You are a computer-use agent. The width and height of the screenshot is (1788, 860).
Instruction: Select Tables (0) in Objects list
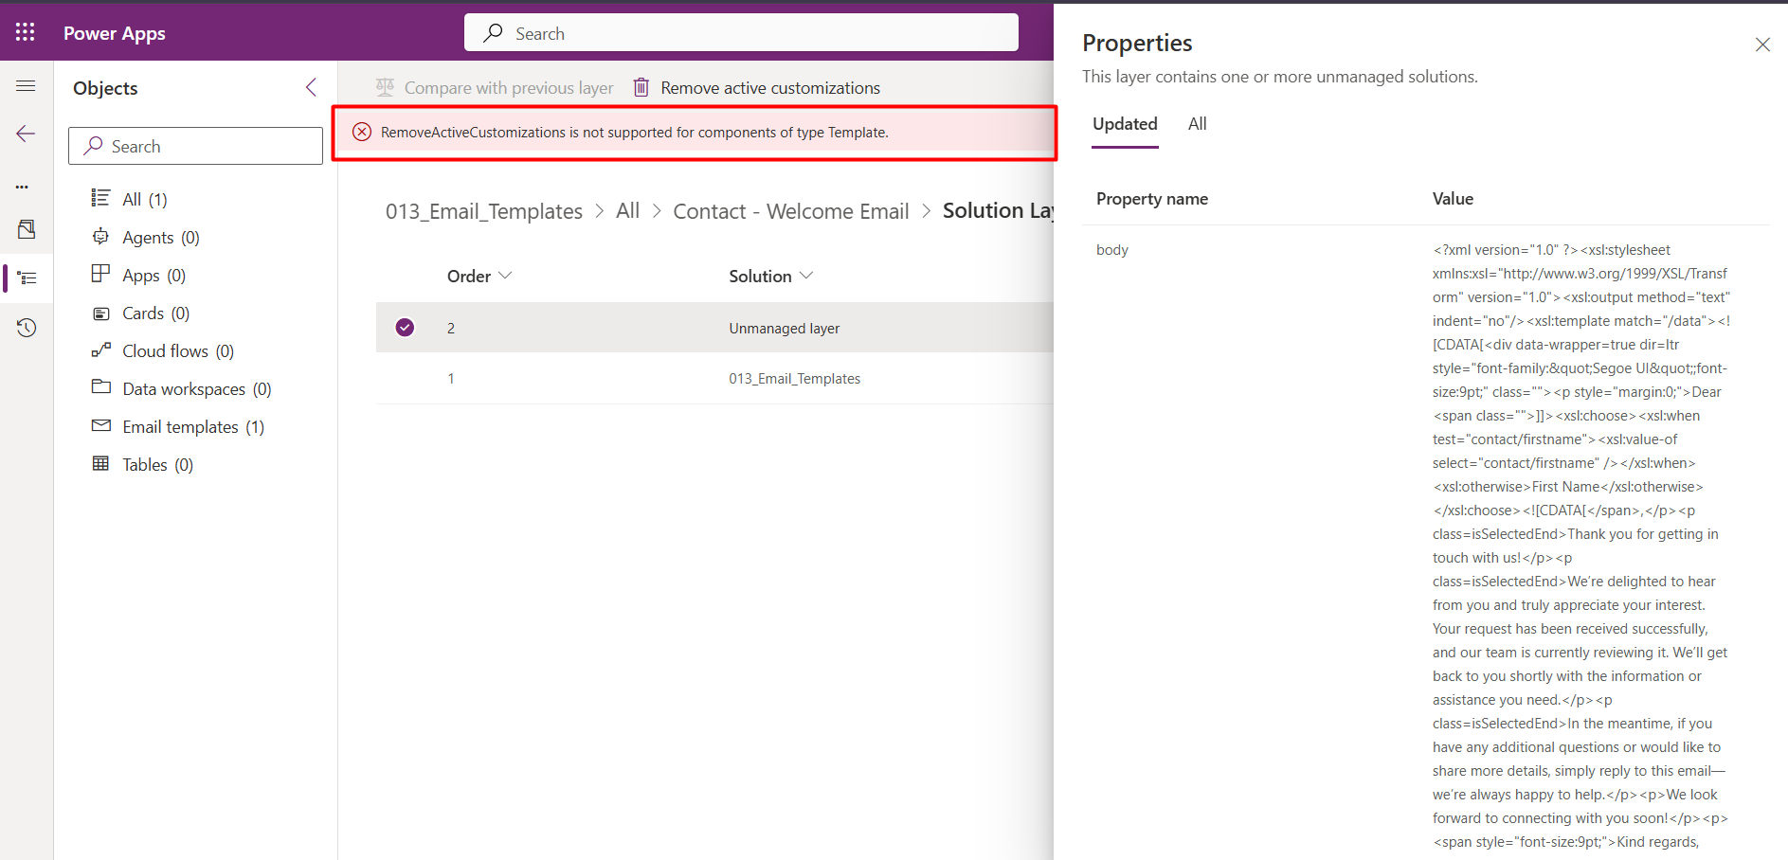click(157, 464)
